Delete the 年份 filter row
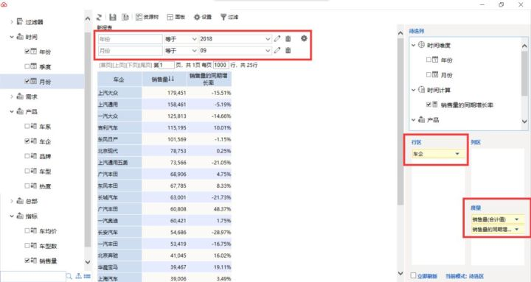Viewport: 531px width, 282px height. 288,39
